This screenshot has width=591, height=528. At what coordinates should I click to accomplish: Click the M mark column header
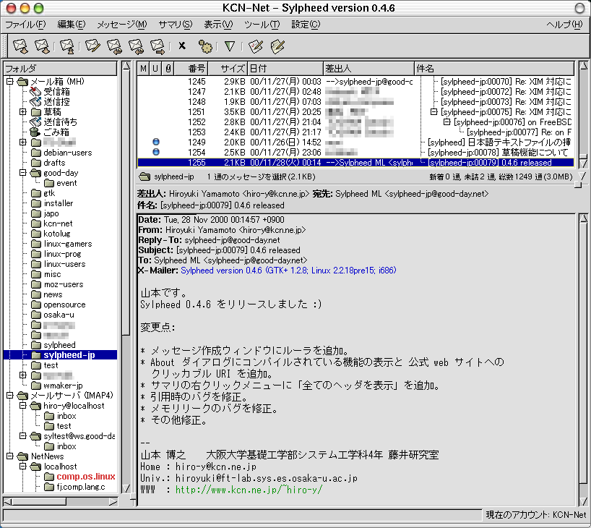point(144,68)
